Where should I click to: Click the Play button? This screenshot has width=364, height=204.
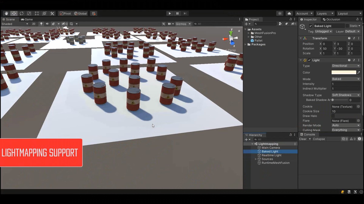170,13
